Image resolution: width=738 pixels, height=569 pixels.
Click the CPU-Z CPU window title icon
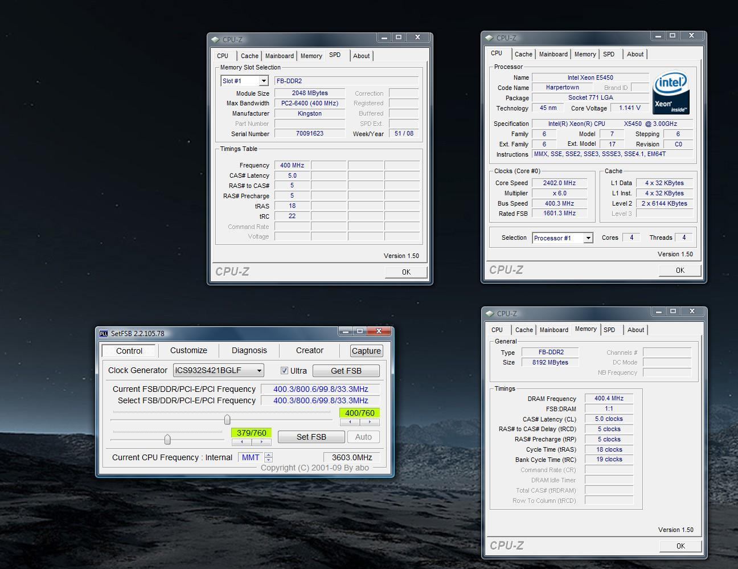point(489,38)
